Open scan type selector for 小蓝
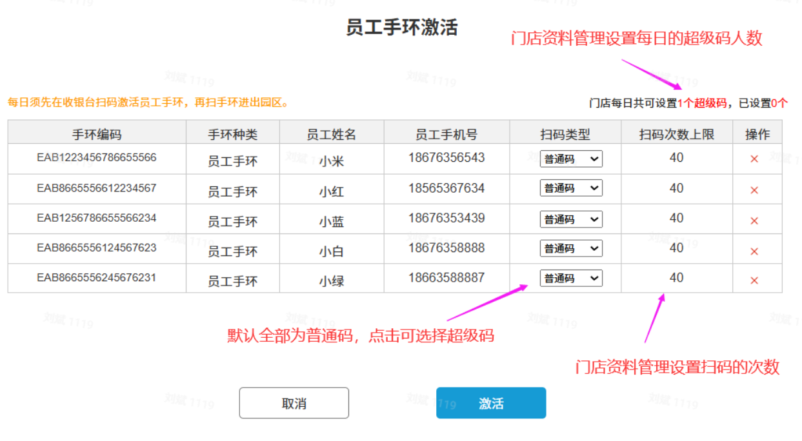Screen dimensions: 802x441 571,219
